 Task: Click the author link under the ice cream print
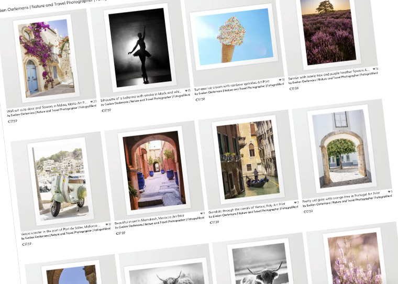tap(240, 89)
